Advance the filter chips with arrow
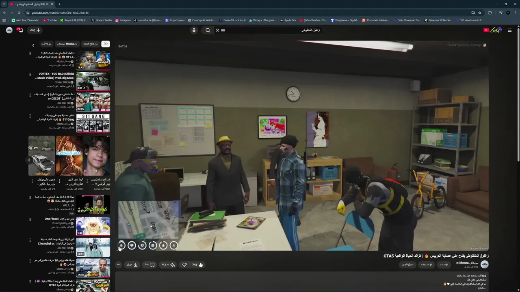This screenshot has width=520, height=292. click(x=33, y=45)
